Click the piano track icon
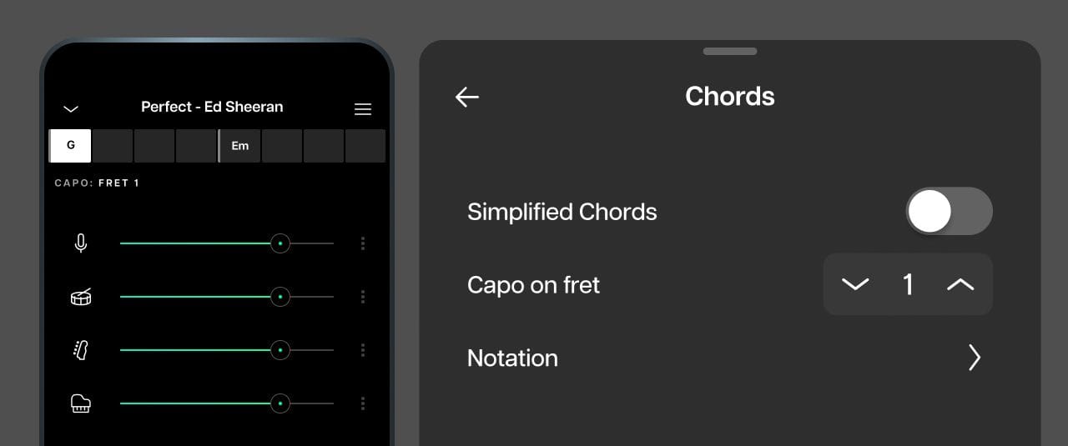Viewport: 1068px width, 446px height. (x=81, y=403)
